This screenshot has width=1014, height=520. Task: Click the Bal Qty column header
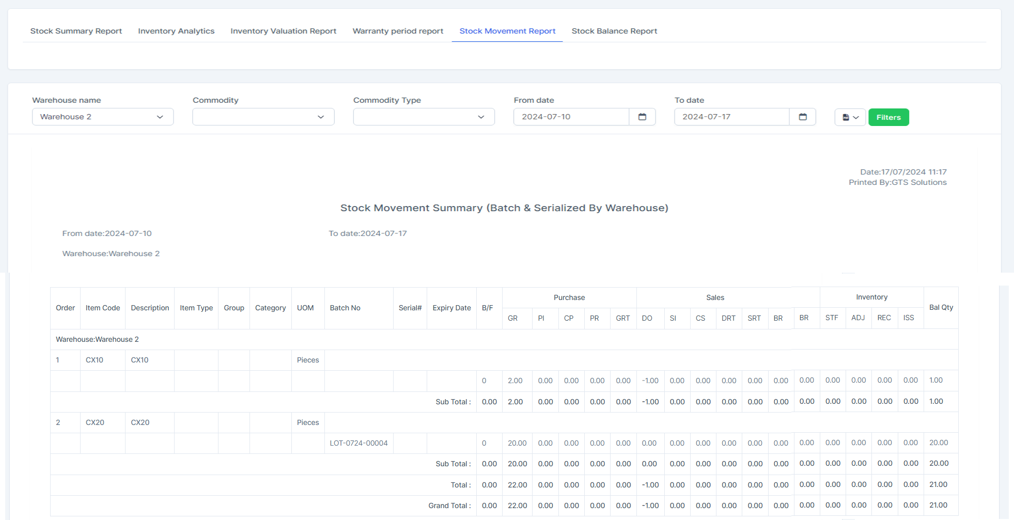pos(941,307)
